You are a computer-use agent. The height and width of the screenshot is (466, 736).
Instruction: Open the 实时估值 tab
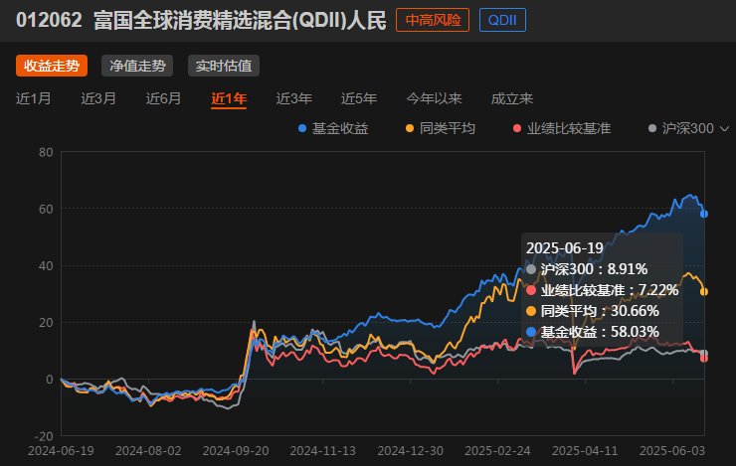click(224, 66)
